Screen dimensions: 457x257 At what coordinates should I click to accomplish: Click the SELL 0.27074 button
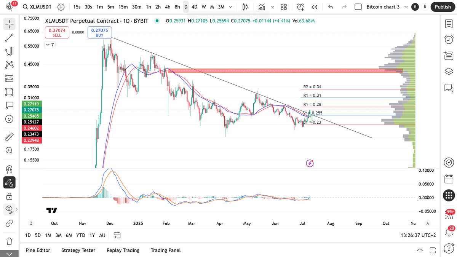click(57, 32)
